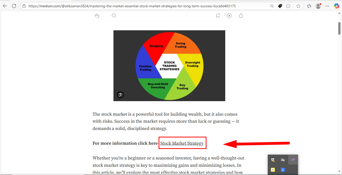Click the stock trading strategies pie image
Viewport: 342px width, 175px height.
[169, 66]
